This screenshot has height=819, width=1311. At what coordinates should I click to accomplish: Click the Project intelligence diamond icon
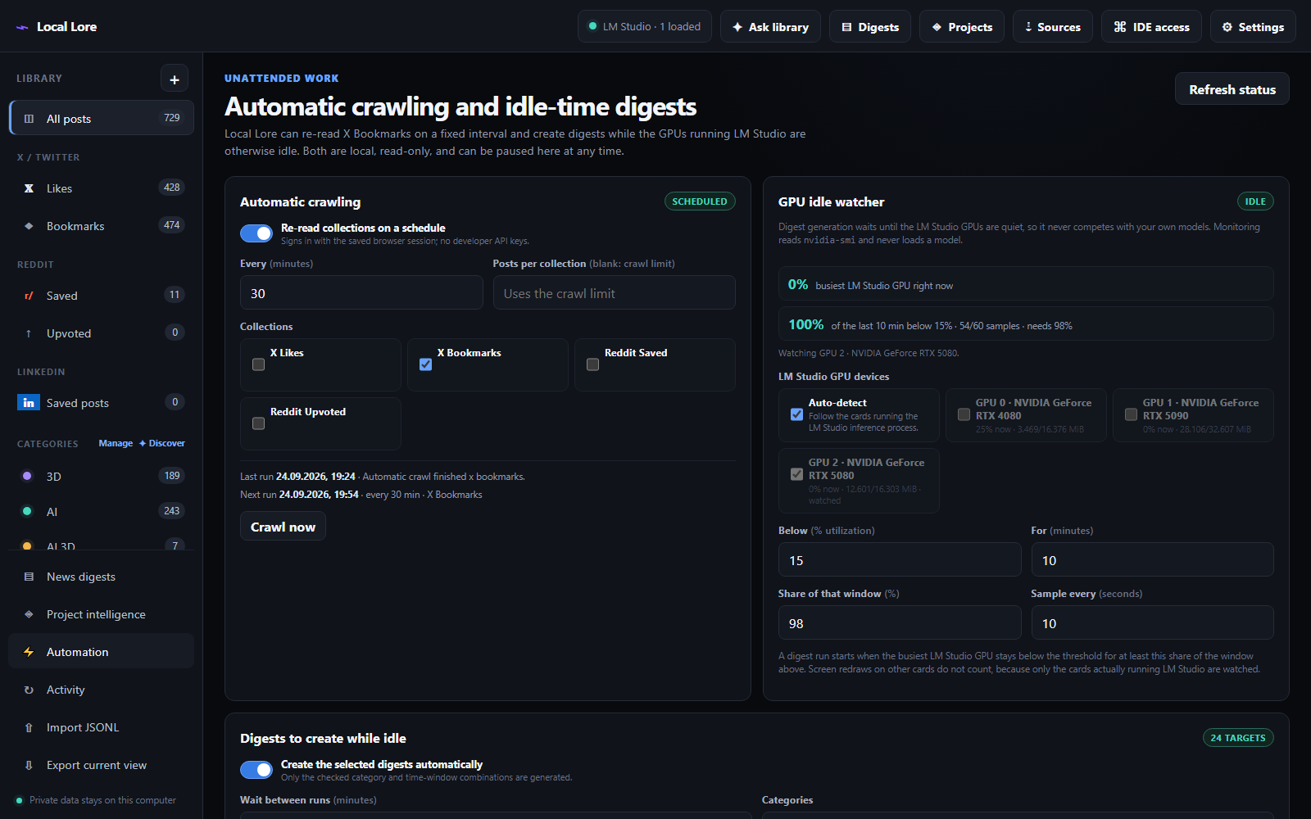29,614
